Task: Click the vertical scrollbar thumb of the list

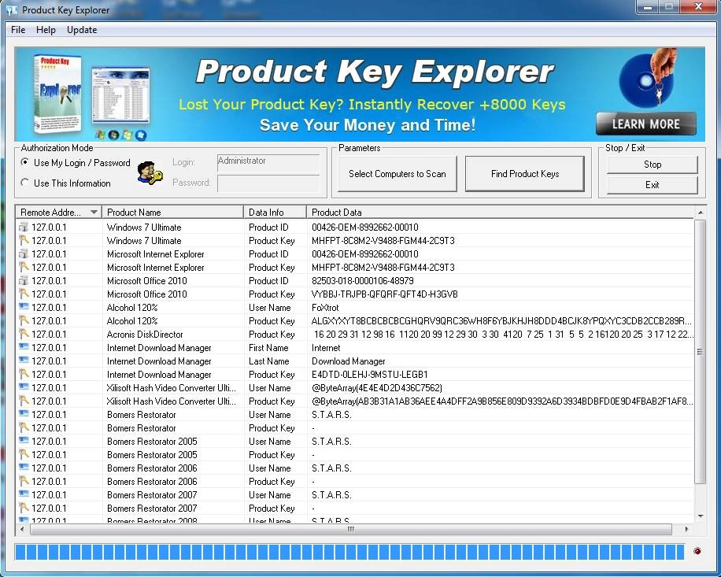Action: pos(700,352)
